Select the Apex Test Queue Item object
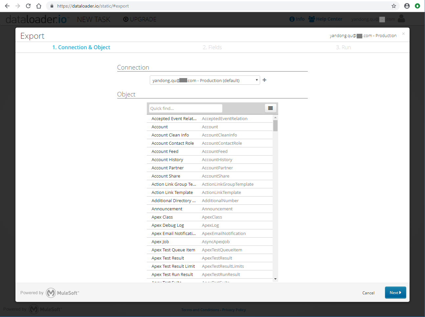Screen dimensions: 425x317 pos(210,250)
